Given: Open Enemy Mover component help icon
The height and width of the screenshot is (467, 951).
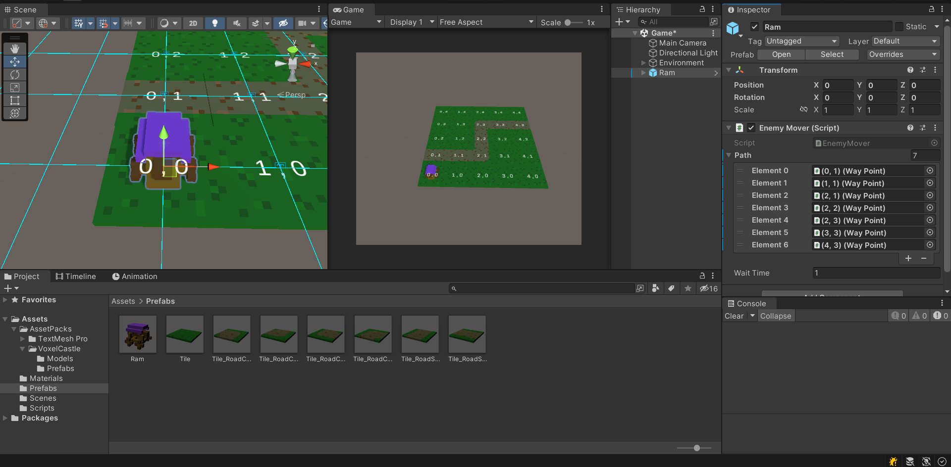Looking at the screenshot, I should pyautogui.click(x=910, y=128).
